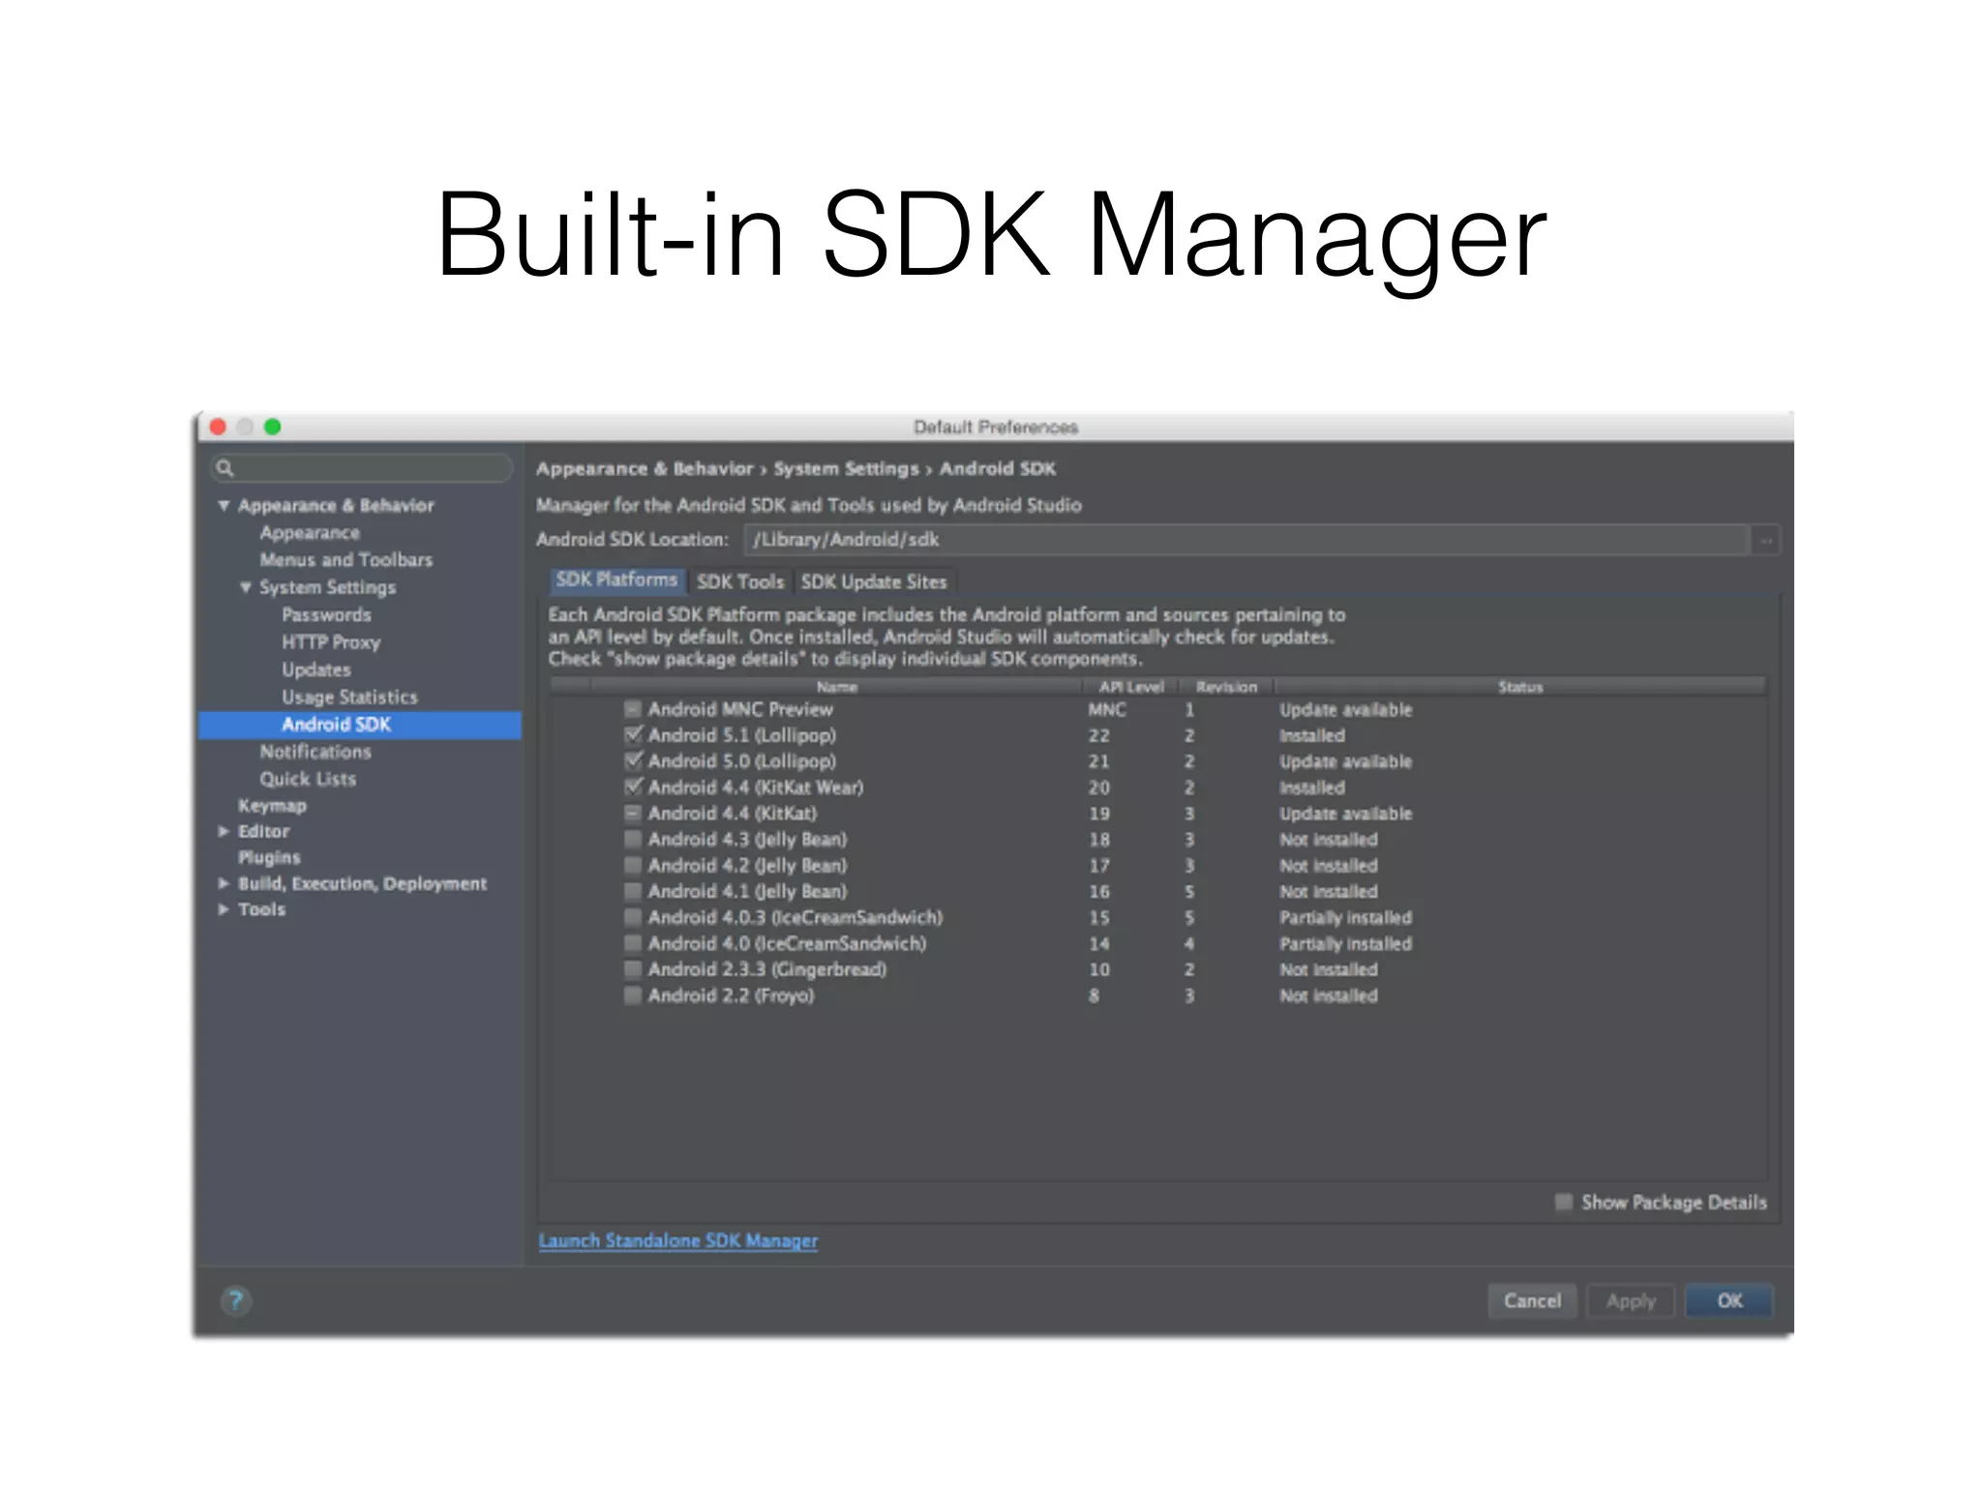Sort by the API Level column header
Image resolution: width=1982 pixels, height=1486 pixels.
pos(1131,687)
